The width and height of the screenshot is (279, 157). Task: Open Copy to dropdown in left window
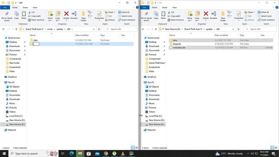point(58,16)
